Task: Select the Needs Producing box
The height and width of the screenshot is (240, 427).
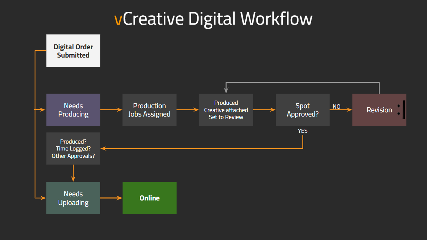Action: (73, 110)
